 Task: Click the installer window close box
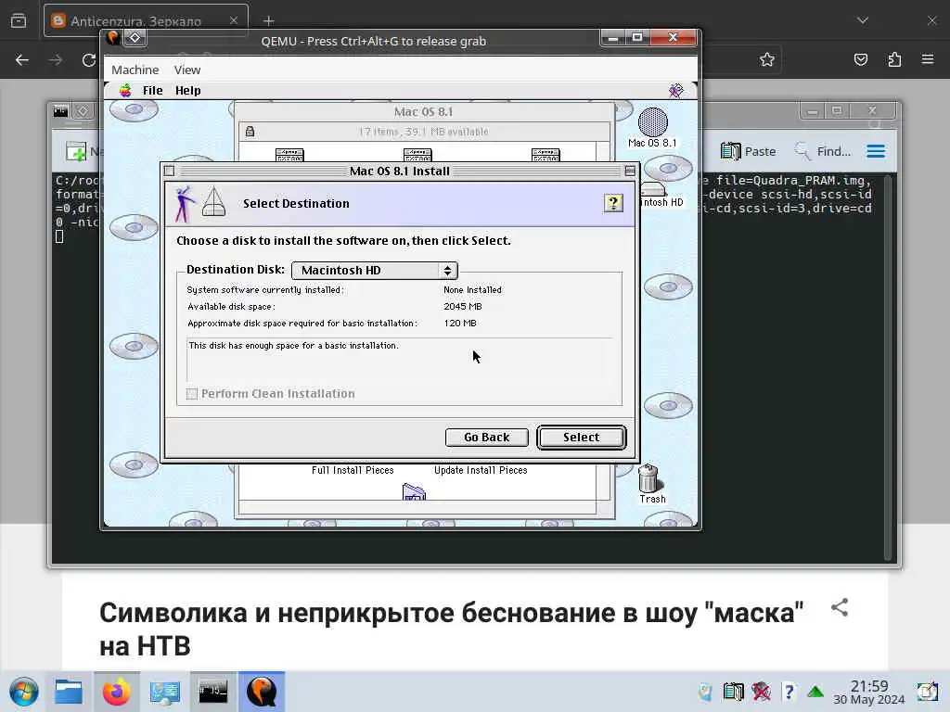pos(170,172)
